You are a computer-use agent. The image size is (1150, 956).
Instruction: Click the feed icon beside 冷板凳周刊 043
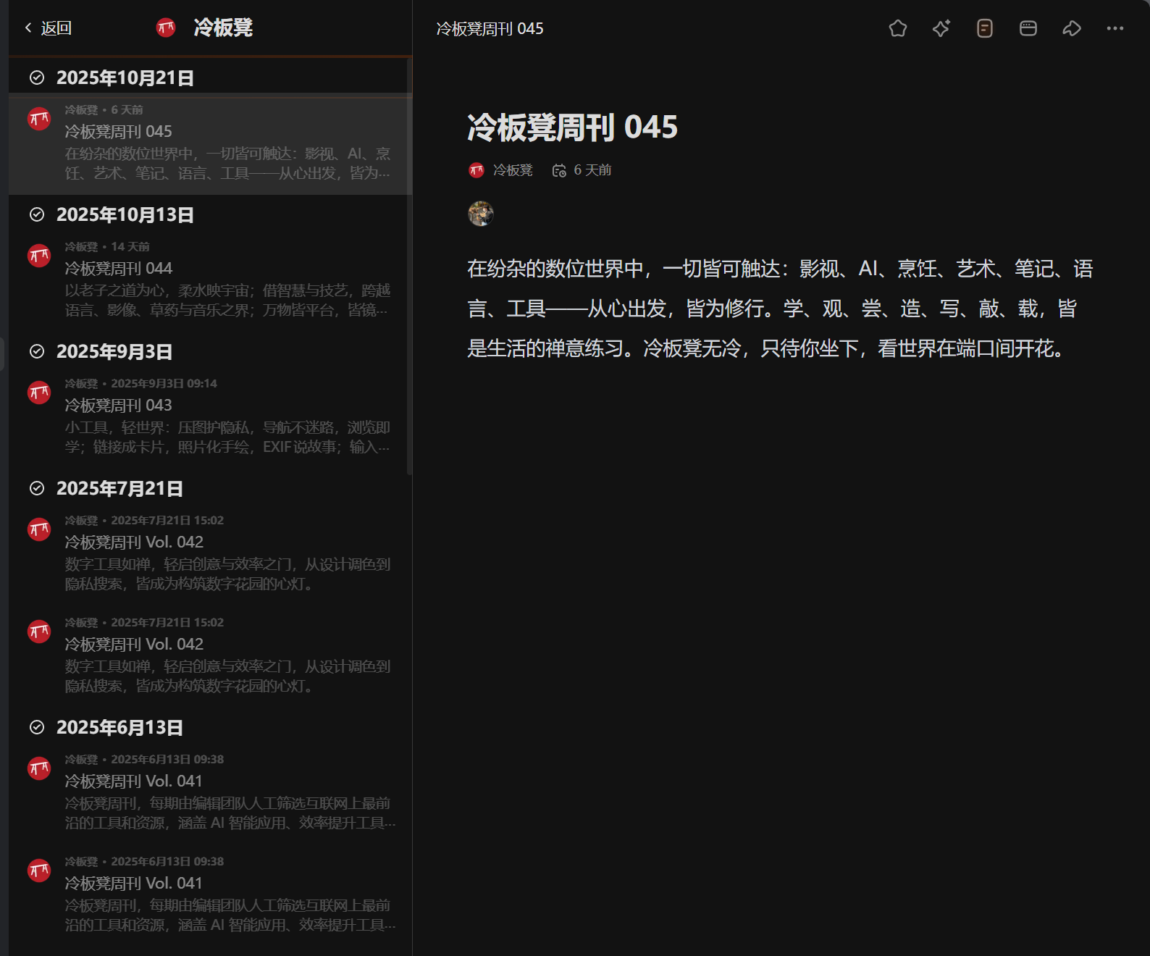pyautogui.click(x=39, y=393)
